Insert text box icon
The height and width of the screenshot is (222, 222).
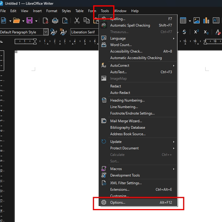pyautogui.click(x=216, y=21)
